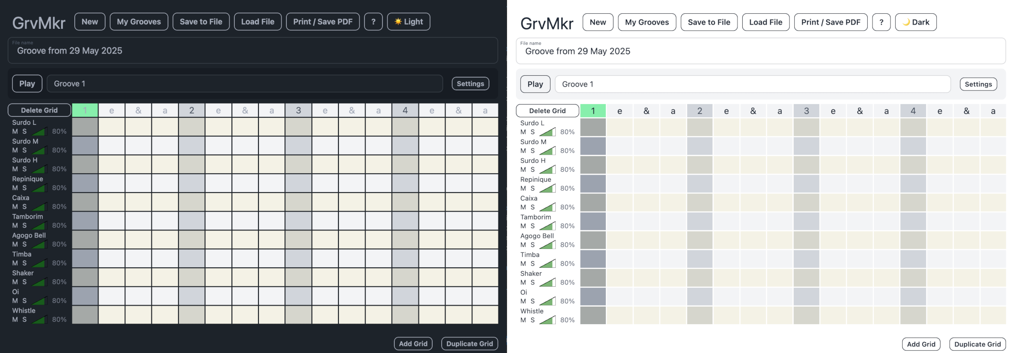The image size is (1013, 353).
Task: Select beat 3 header in the light-theme grid
Action: pos(807,111)
